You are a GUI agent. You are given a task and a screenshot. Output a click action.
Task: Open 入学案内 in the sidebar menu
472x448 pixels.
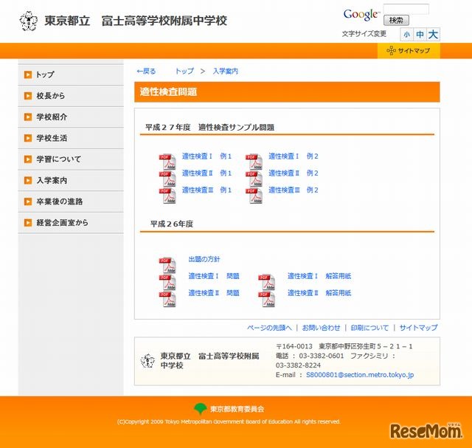pyautogui.click(x=71, y=180)
